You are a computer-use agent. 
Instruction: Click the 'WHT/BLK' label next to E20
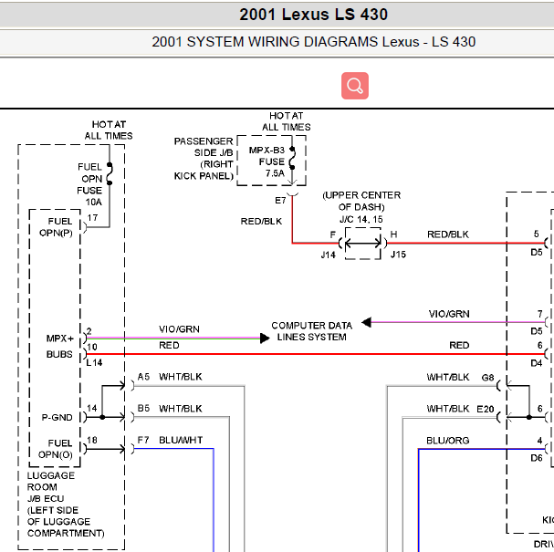pos(448,409)
